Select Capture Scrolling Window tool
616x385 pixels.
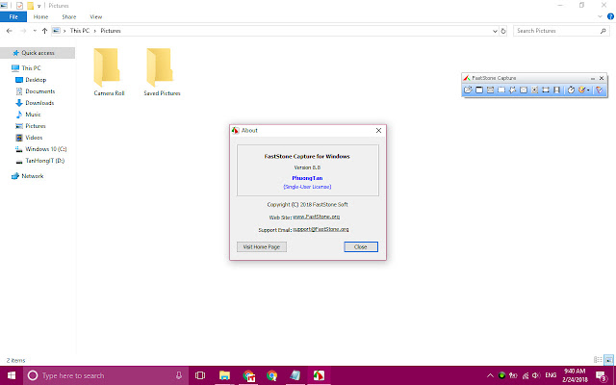pyautogui.click(x=535, y=90)
